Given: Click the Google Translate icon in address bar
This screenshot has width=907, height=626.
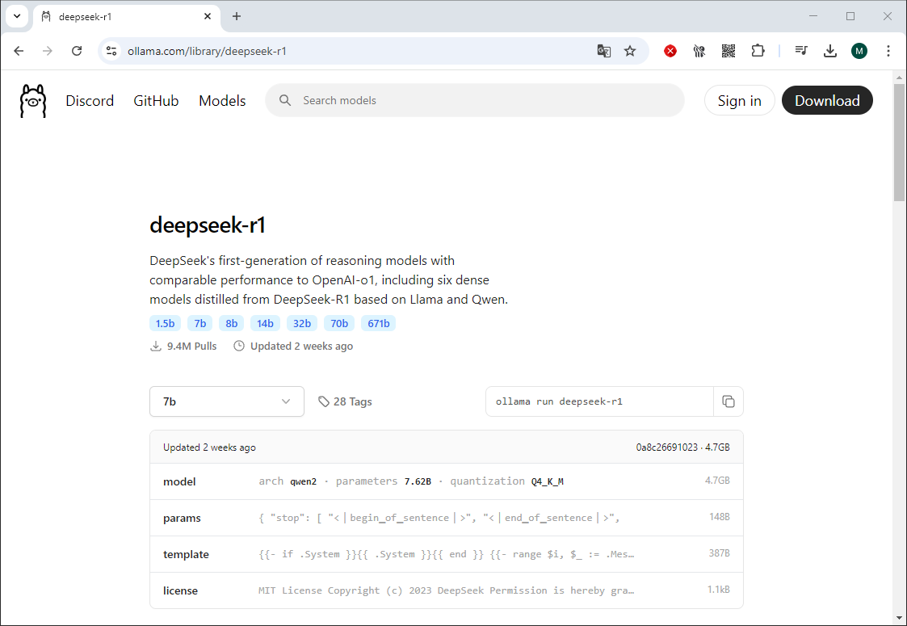Looking at the screenshot, I should click(x=604, y=51).
